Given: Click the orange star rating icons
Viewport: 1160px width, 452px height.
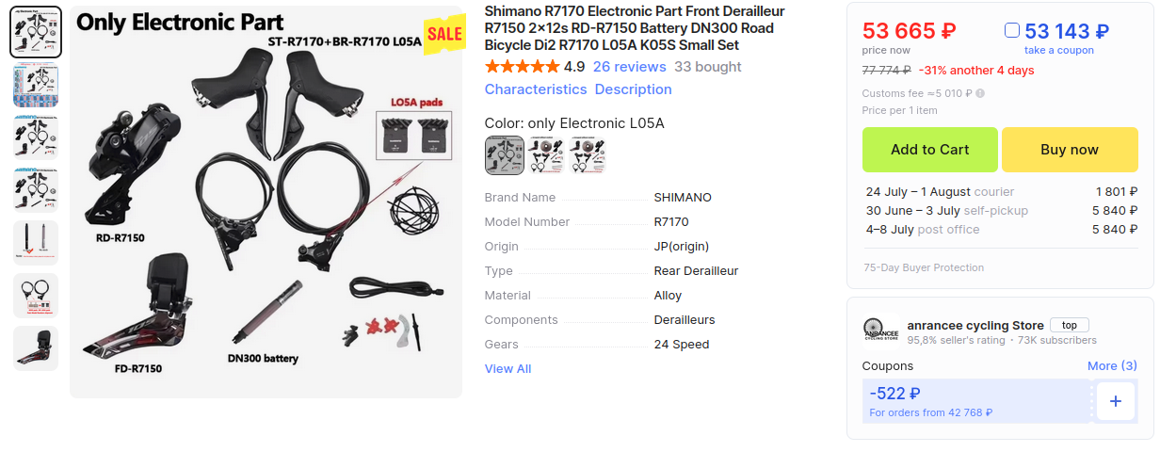Looking at the screenshot, I should click(x=522, y=67).
